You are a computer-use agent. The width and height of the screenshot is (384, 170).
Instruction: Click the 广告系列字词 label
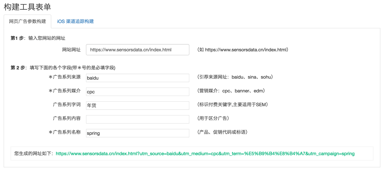(67, 105)
